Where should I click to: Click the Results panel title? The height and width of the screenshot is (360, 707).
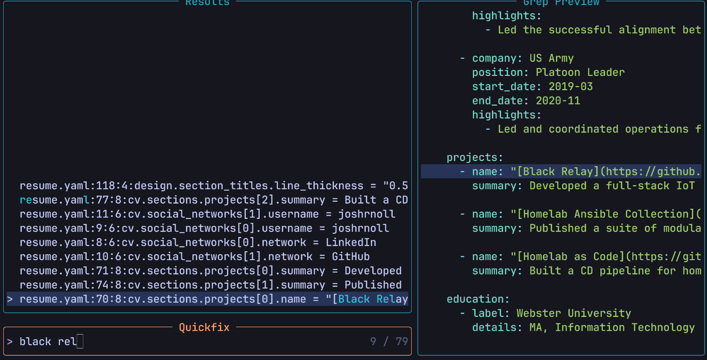[x=207, y=3]
